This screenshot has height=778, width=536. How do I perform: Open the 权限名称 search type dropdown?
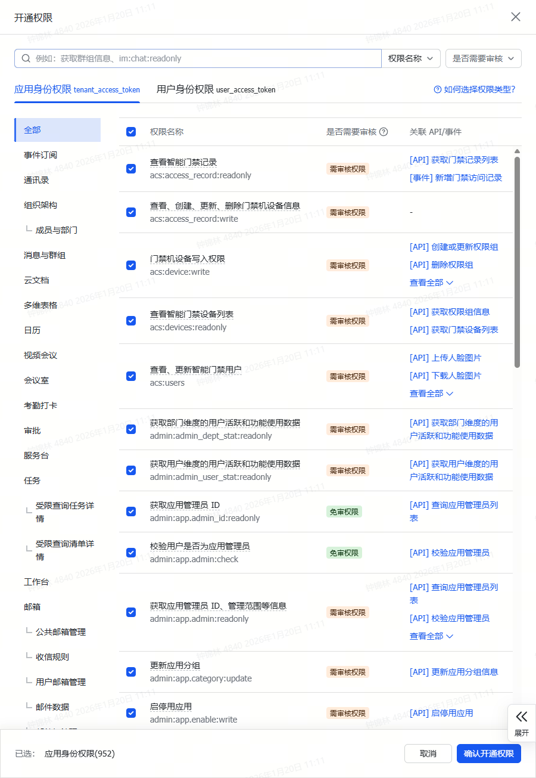411,58
